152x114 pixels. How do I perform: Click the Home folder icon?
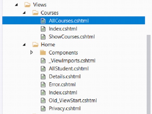click(x=35, y=45)
